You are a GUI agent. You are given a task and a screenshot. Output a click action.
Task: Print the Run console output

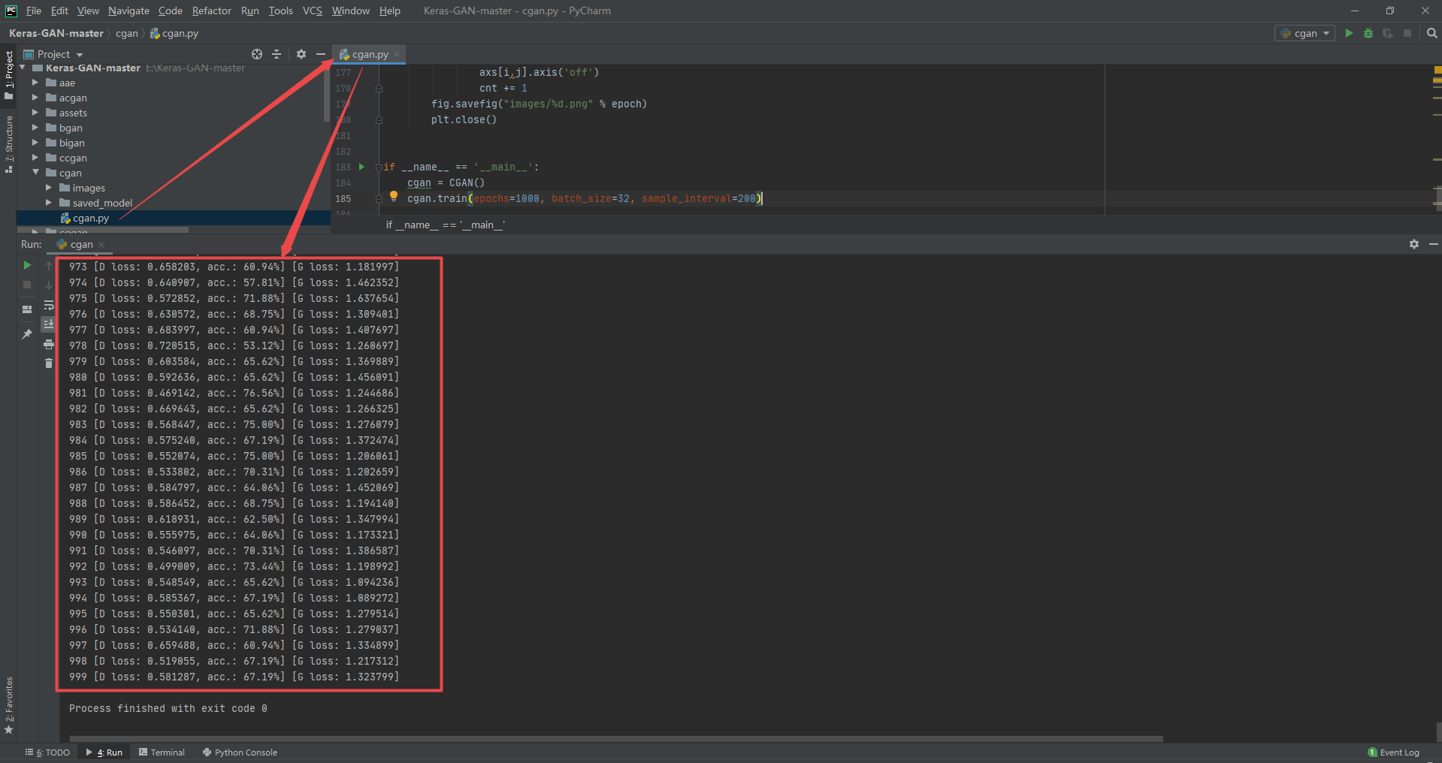(x=49, y=344)
